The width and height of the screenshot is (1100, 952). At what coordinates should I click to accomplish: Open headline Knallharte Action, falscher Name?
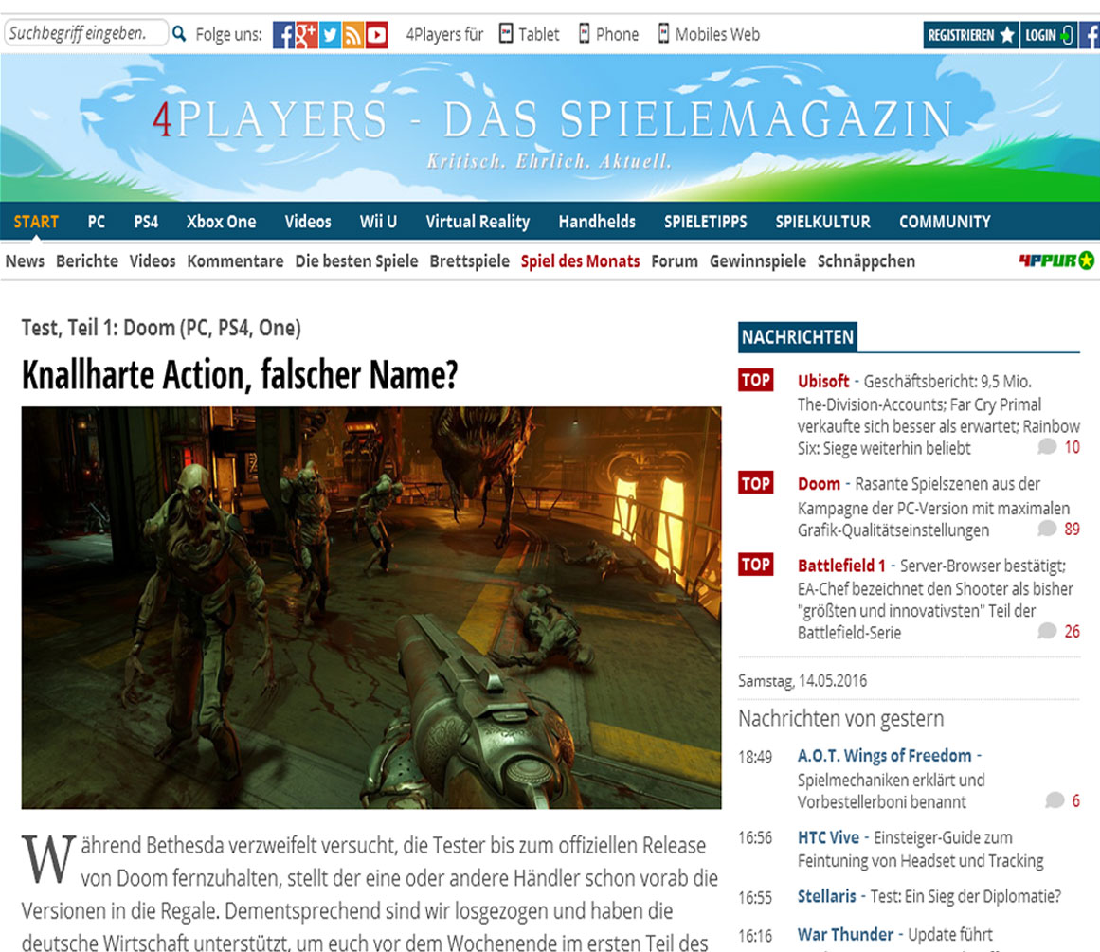240,374
